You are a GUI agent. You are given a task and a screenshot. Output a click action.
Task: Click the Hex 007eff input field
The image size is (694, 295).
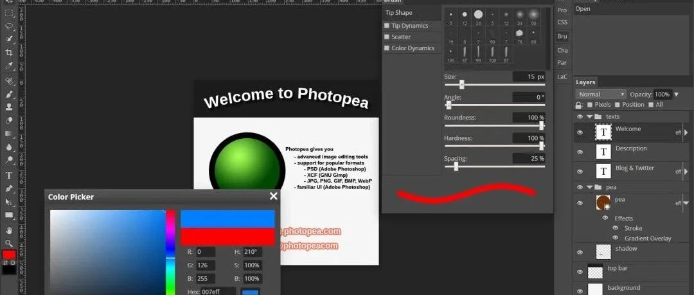[x=217, y=292]
